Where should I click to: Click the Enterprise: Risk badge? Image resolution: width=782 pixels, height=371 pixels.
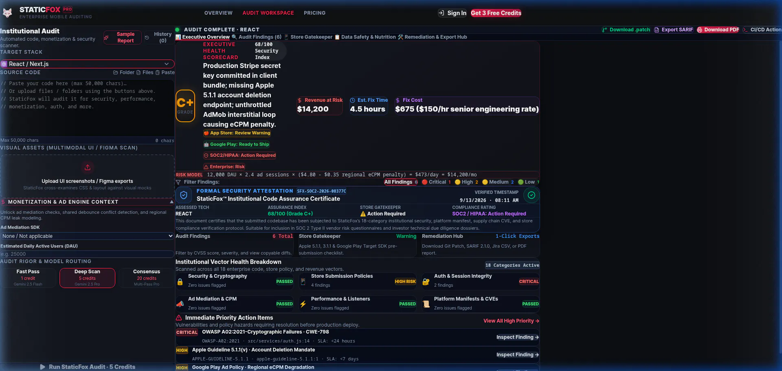tap(224, 167)
